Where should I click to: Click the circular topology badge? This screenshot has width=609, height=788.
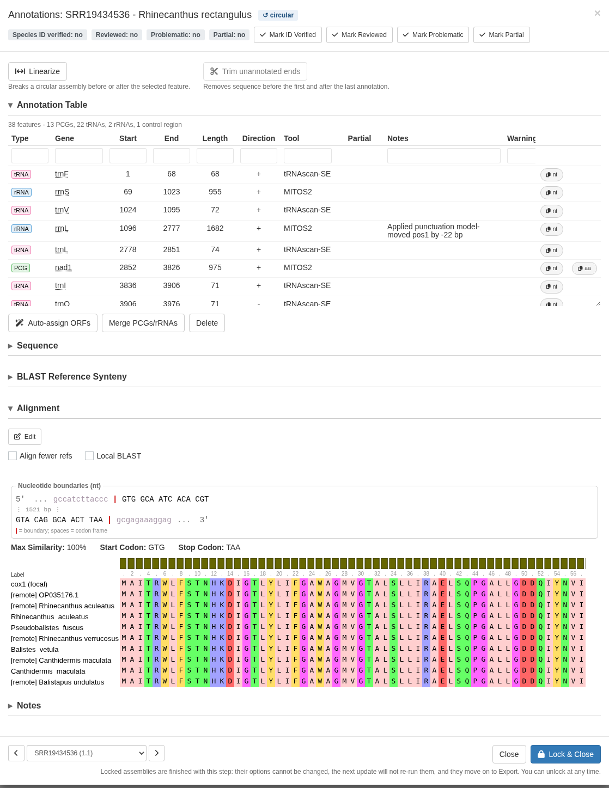(278, 15)
